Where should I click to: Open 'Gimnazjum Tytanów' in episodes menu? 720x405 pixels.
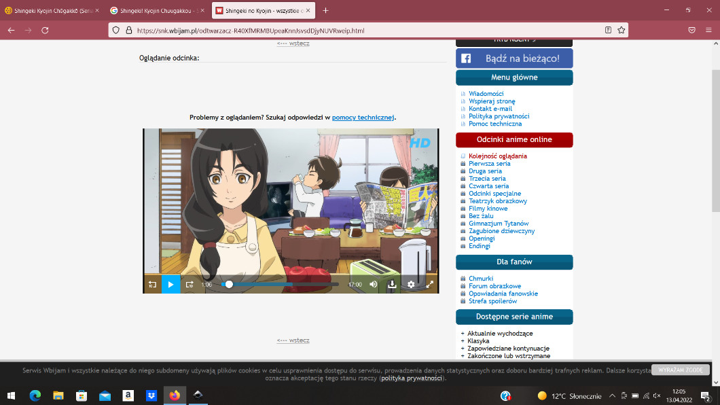499,224
